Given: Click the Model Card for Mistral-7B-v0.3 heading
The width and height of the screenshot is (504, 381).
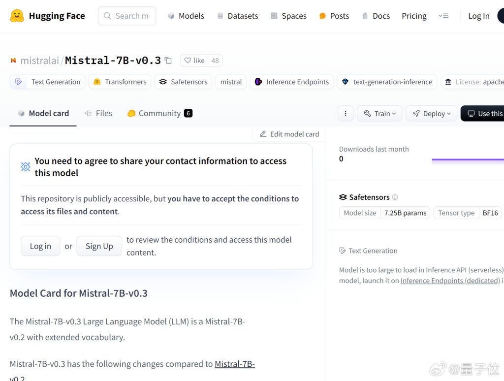Looking at the screenshot, I should 79,293.
